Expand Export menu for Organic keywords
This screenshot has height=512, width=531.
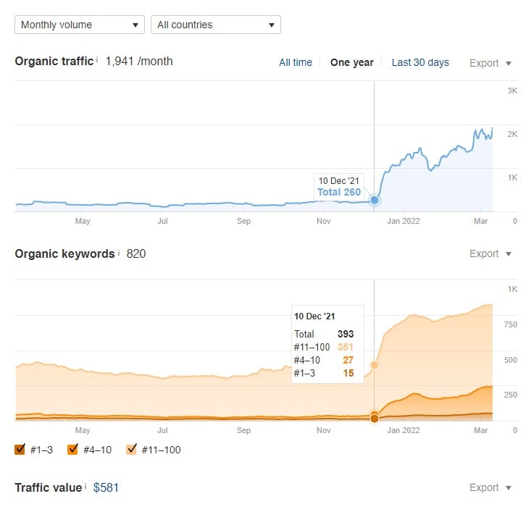(490, 253)
